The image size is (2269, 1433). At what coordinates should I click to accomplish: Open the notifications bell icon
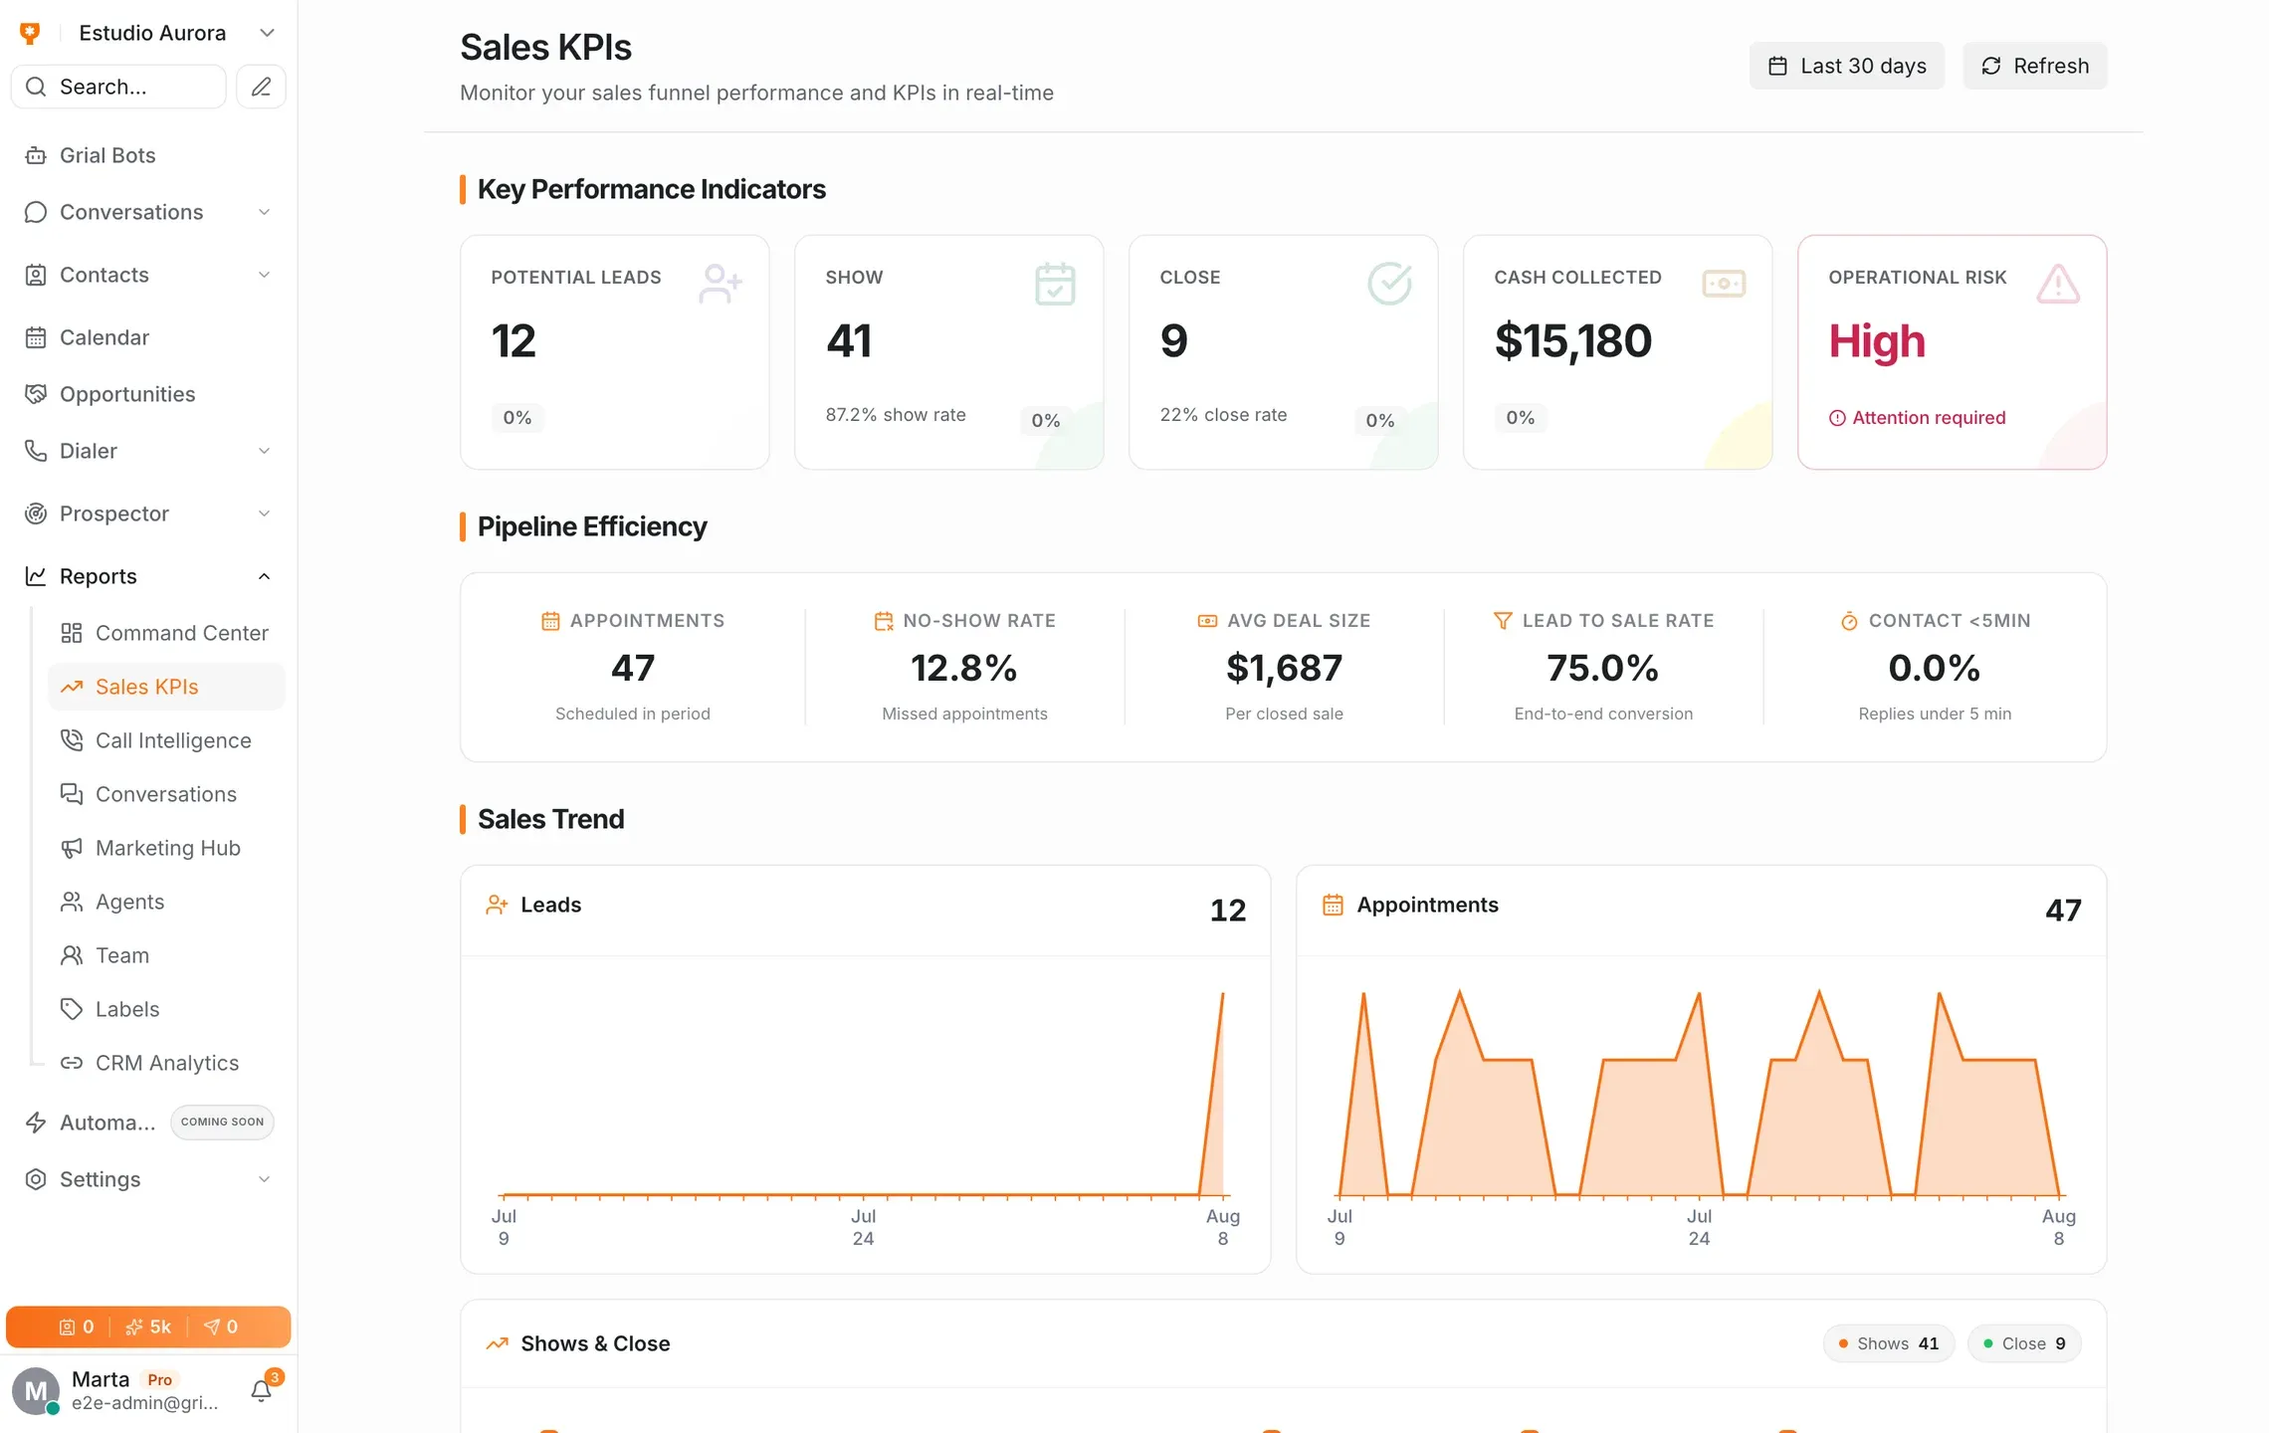pyautogui.click(x=262, y=1390)
